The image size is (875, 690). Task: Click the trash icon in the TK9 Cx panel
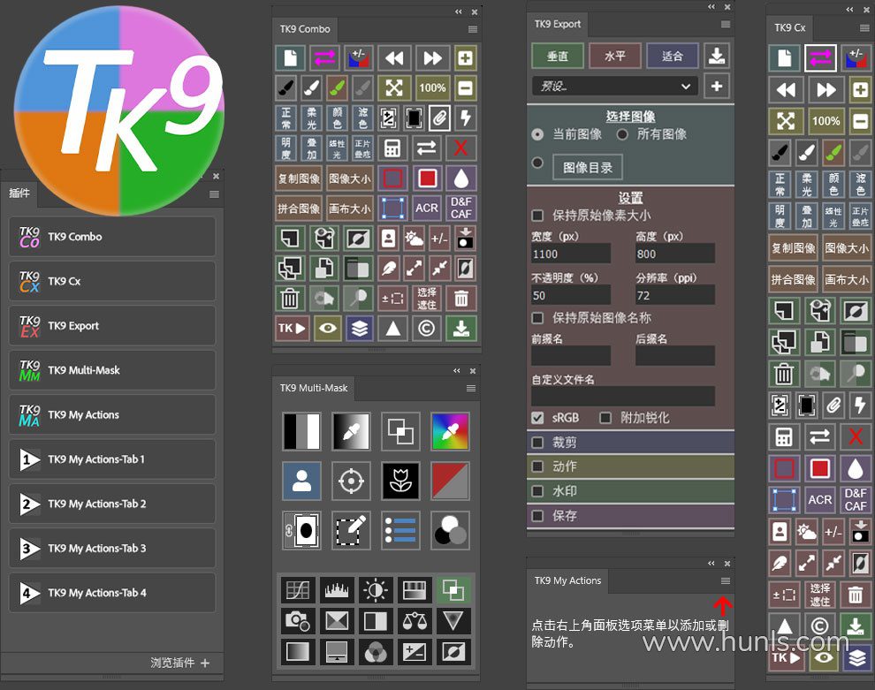tap(783, 373)
